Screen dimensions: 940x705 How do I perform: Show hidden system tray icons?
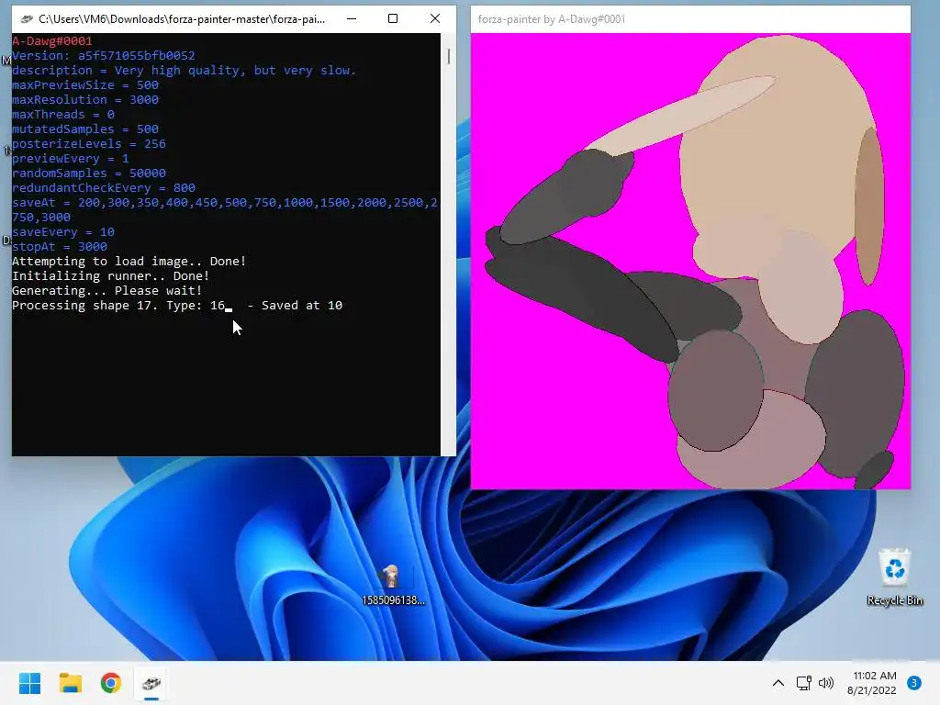click(778, 683)
